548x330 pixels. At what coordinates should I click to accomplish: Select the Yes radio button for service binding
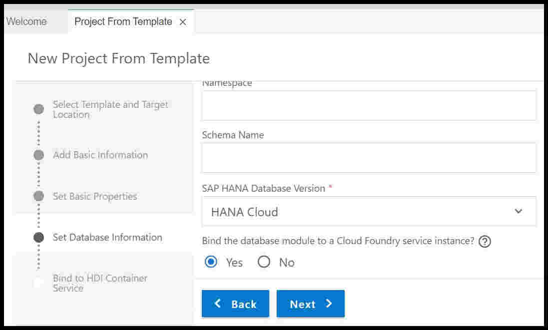pyautogui.click(x=211, y=262)
